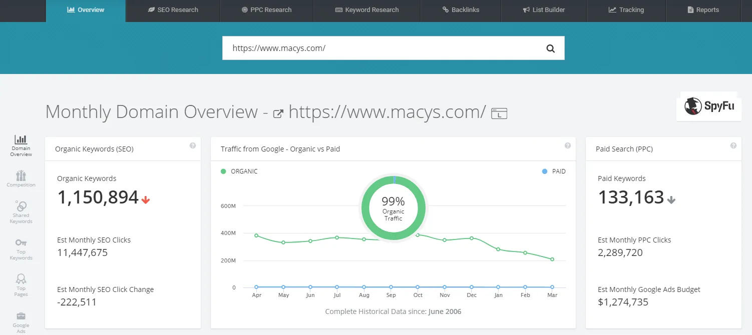Click the SpyFu logo button

click(x=709, y=106)
